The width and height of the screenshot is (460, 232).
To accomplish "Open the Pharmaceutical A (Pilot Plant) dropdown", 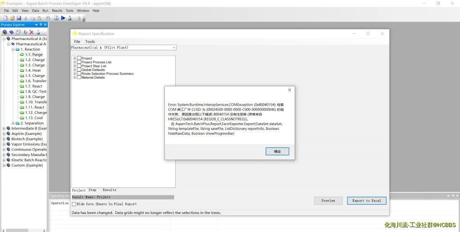I will coord(174,47).
